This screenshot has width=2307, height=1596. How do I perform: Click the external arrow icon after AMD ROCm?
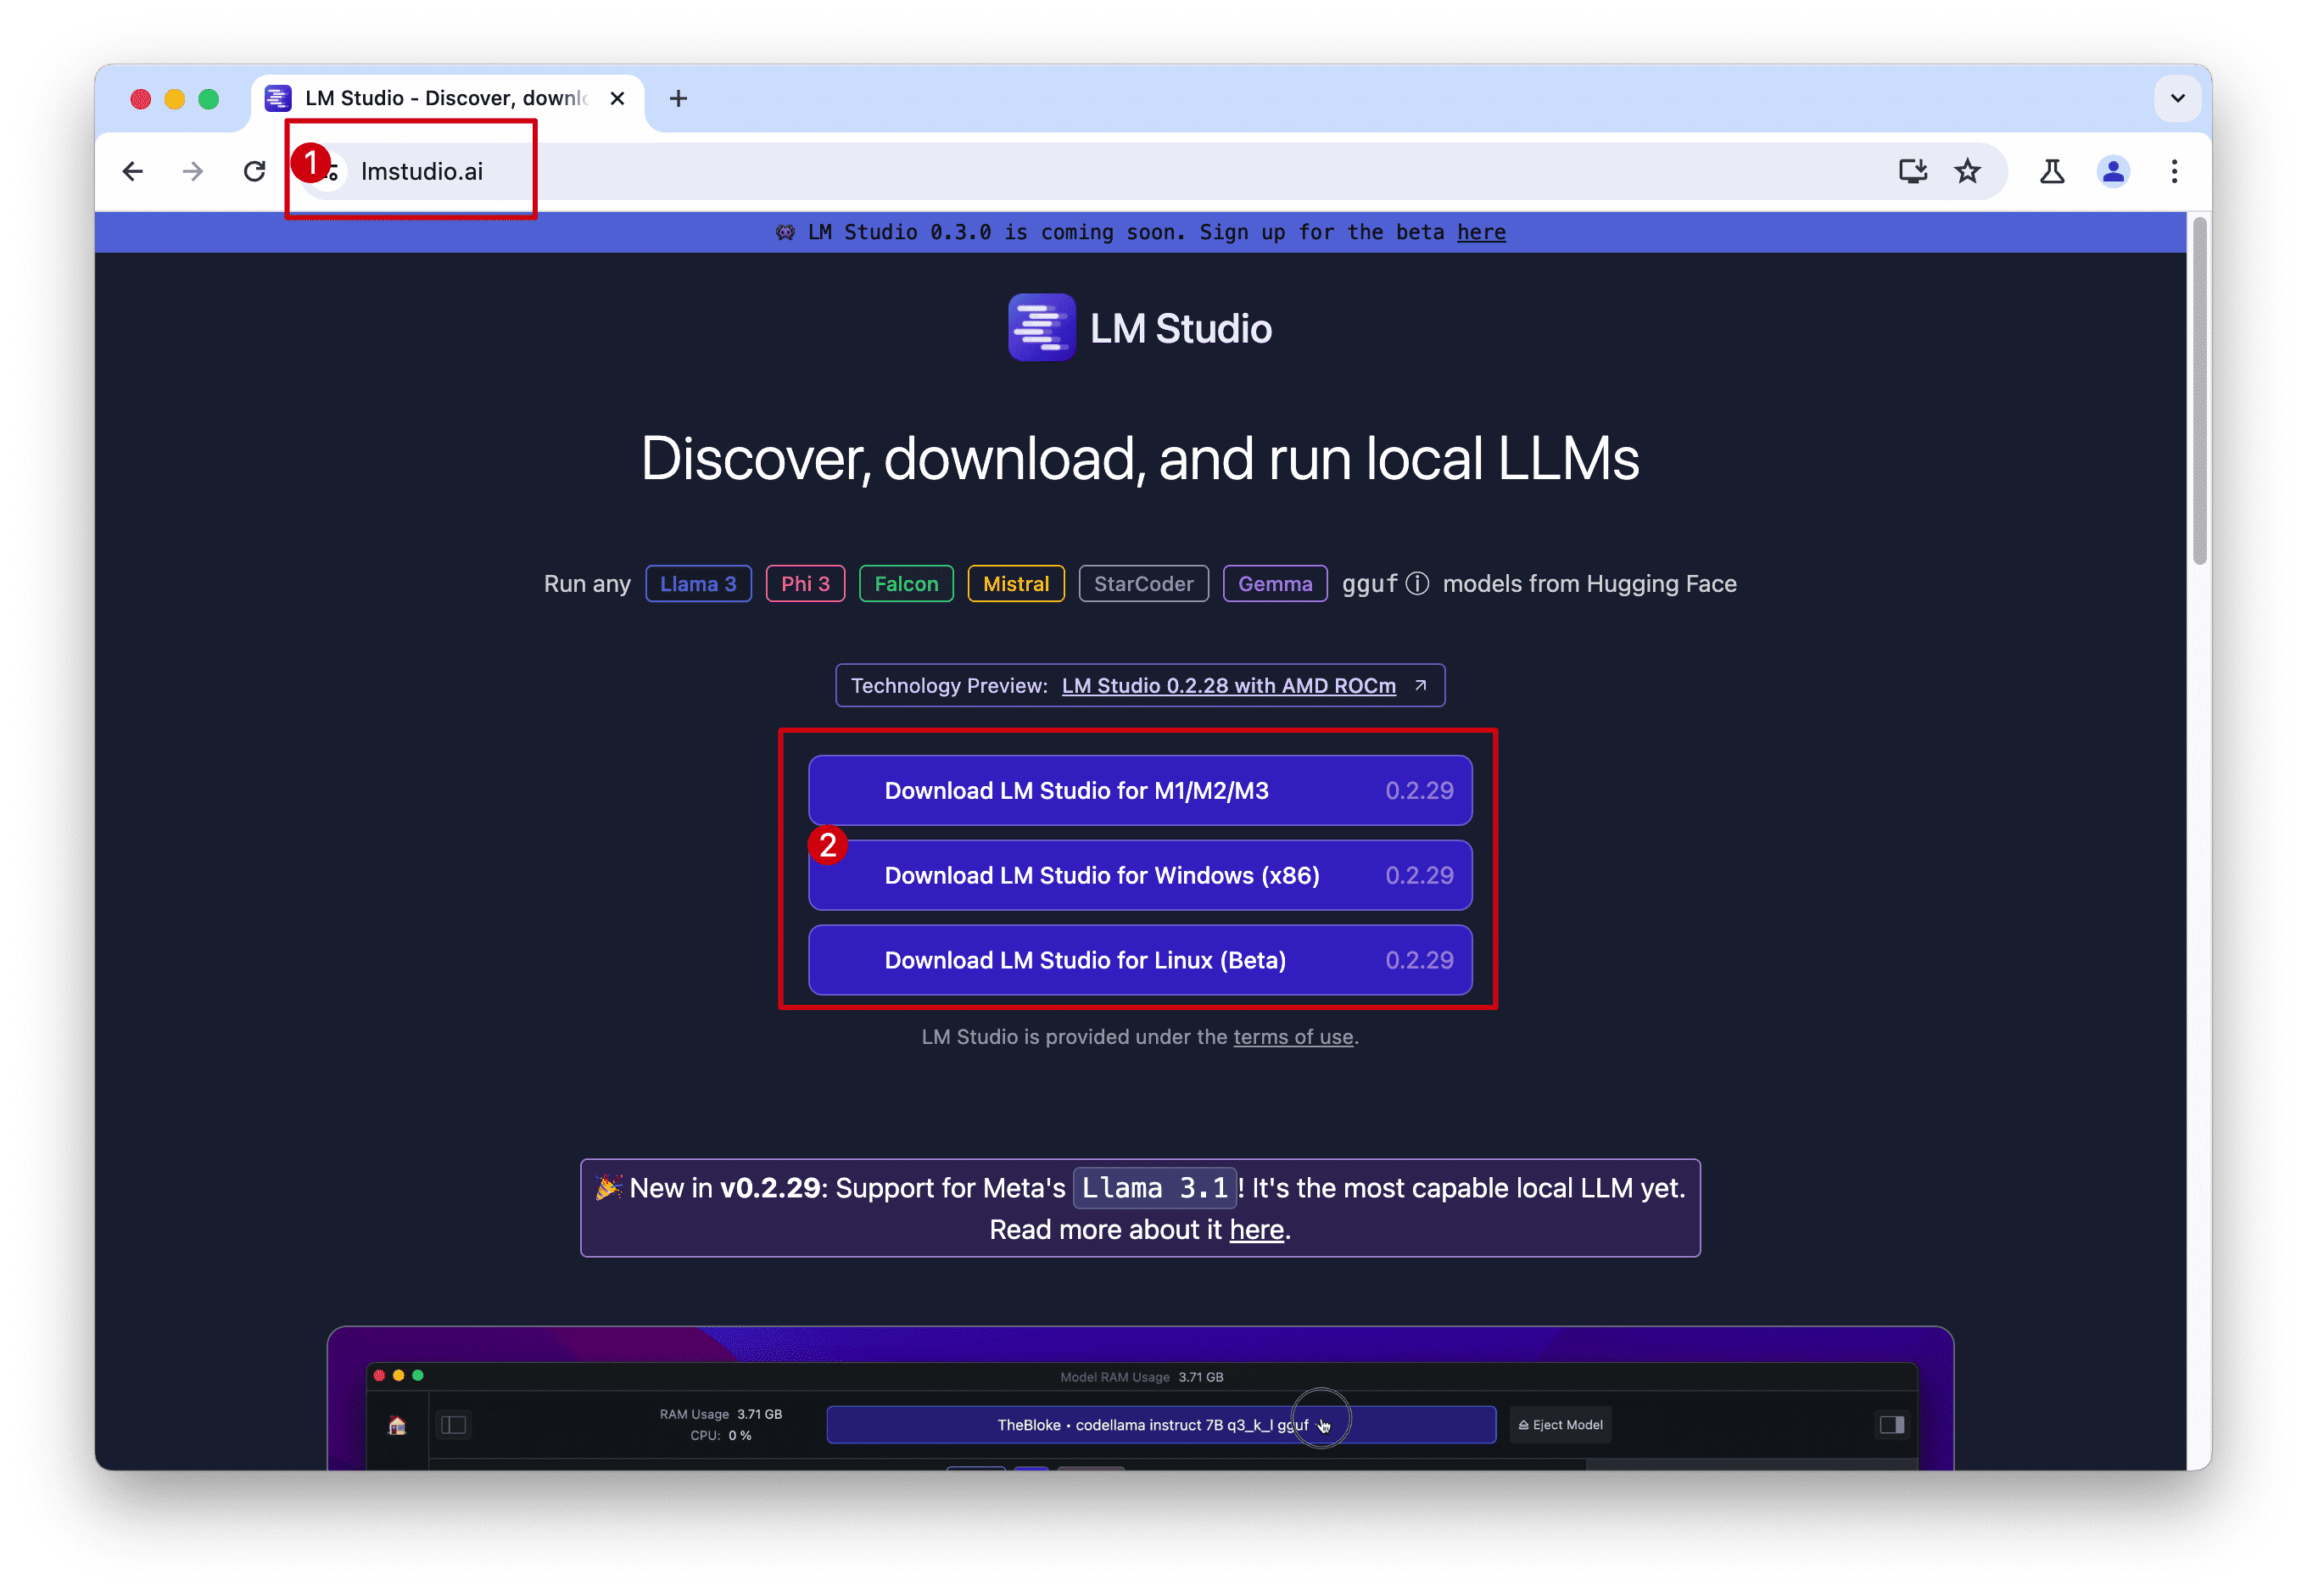click(1419, 685)
